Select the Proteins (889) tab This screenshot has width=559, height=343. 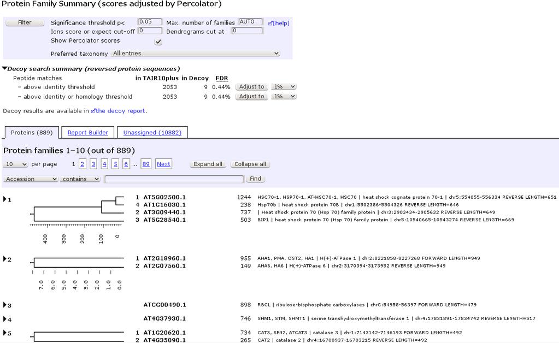tap(32, 133)
